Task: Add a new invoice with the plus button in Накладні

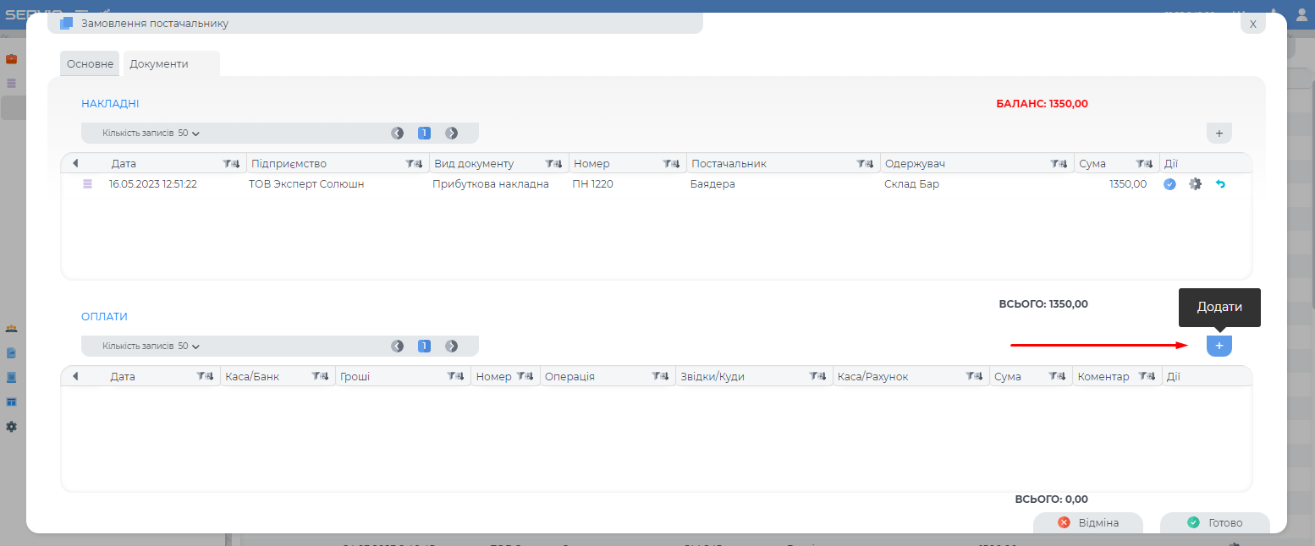Action: click(1219, 133)
